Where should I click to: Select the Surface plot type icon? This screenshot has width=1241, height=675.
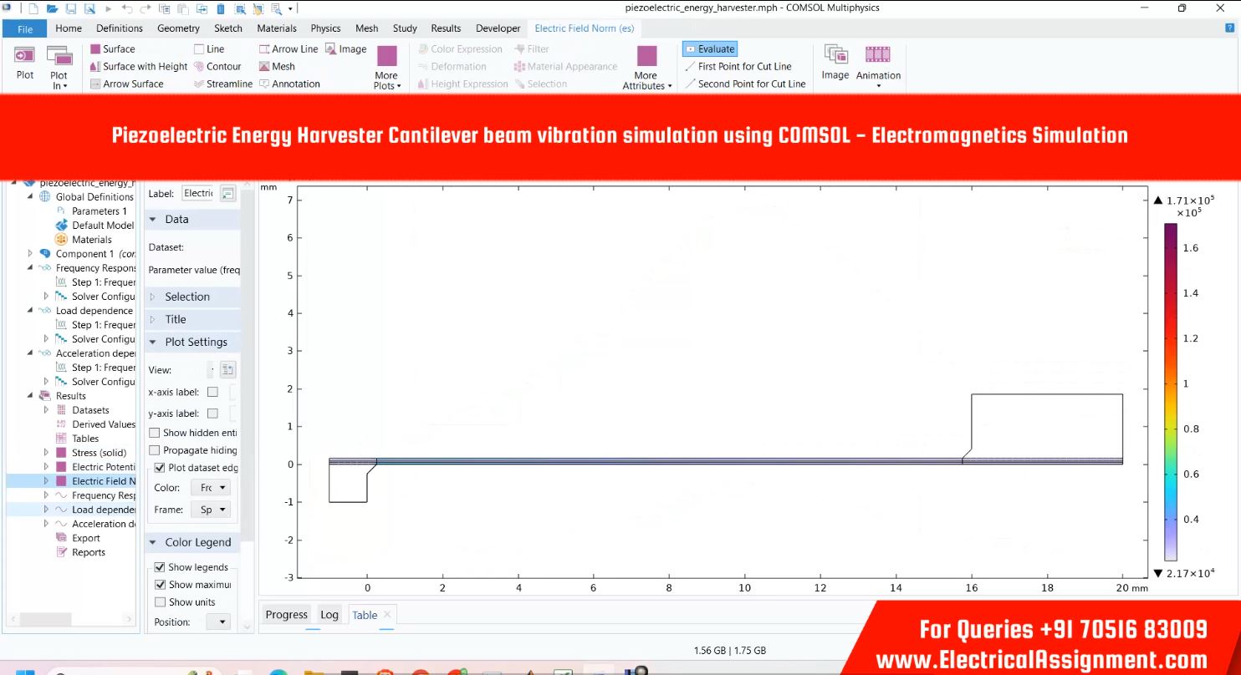(x=95, y=49)
